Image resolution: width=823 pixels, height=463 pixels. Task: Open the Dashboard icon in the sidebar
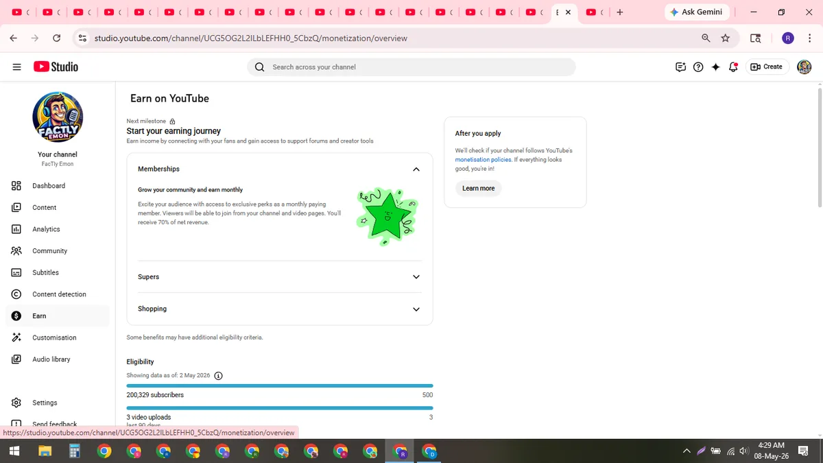click(x=16, y=186)
